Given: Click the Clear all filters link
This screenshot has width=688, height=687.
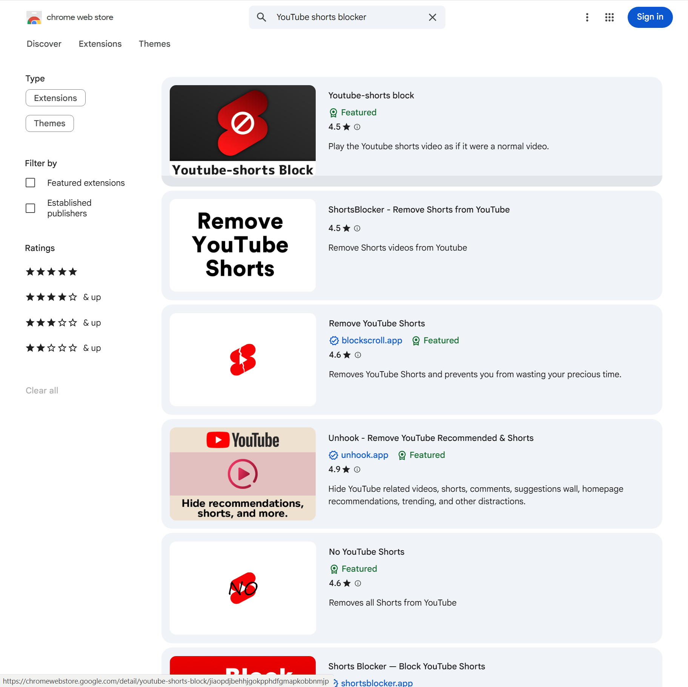Looking at the screenshot, I should 42,390.
